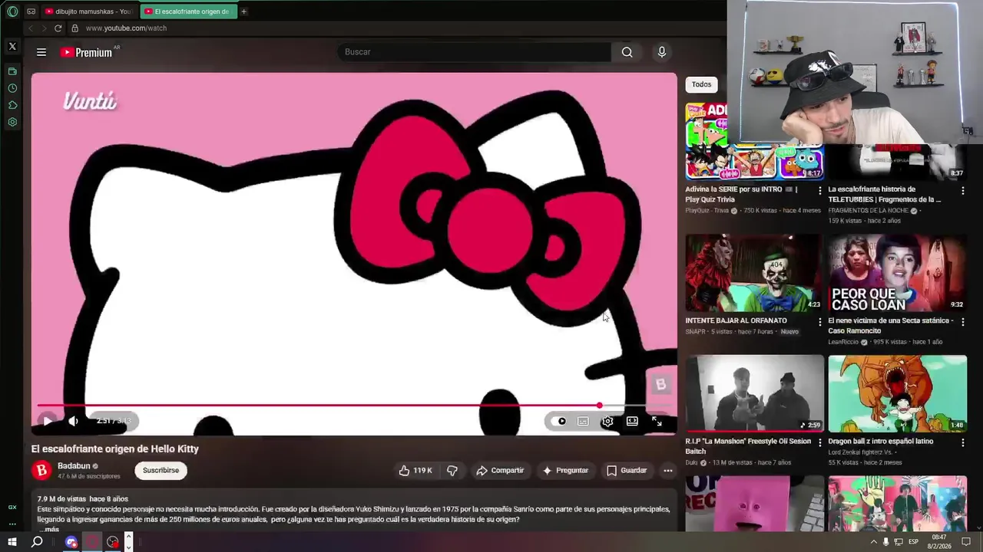The height and width of the screenshot is (552, 983).
Task: Click the padlock site info icon
Action: (x=74, y=28)
